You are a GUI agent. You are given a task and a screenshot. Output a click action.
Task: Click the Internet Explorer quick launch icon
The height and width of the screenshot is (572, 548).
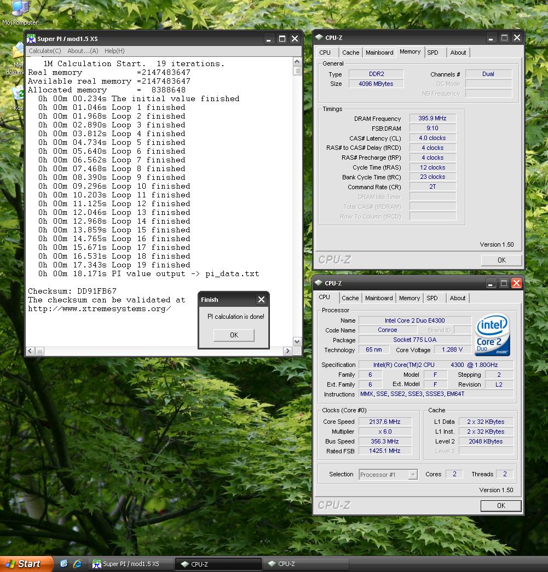pyautogui.click(x=77, y=564)
